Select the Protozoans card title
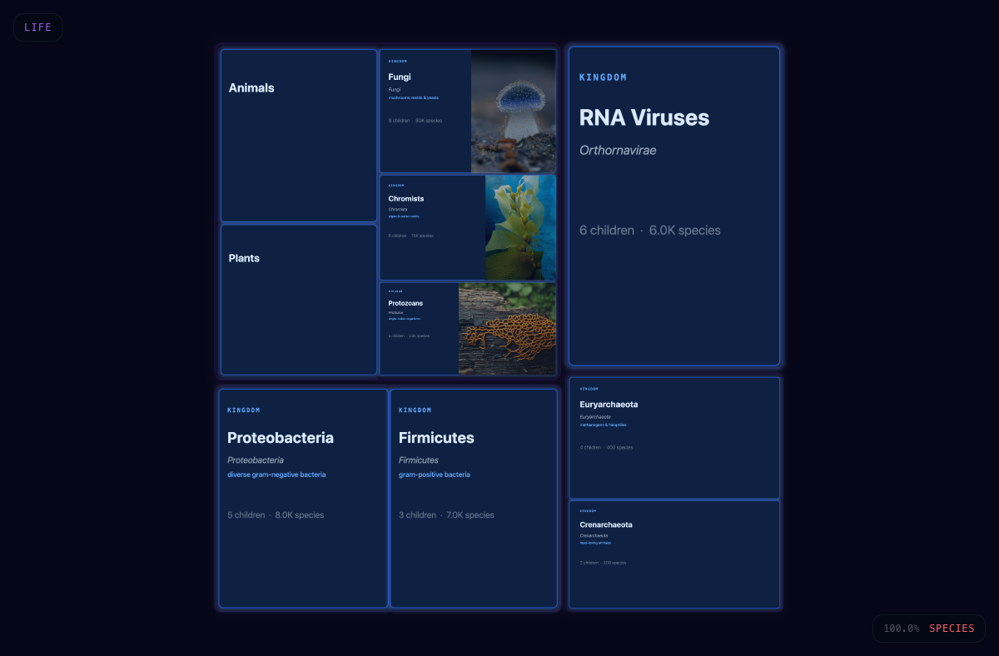 tap(405, 303)
